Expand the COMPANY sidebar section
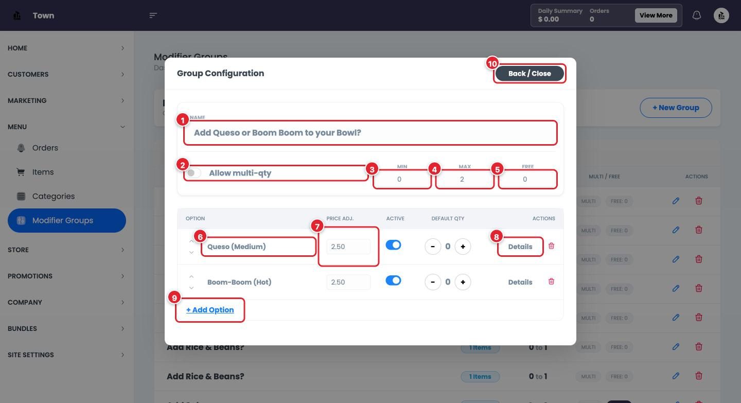741x403 pixels. click(67, 302)
